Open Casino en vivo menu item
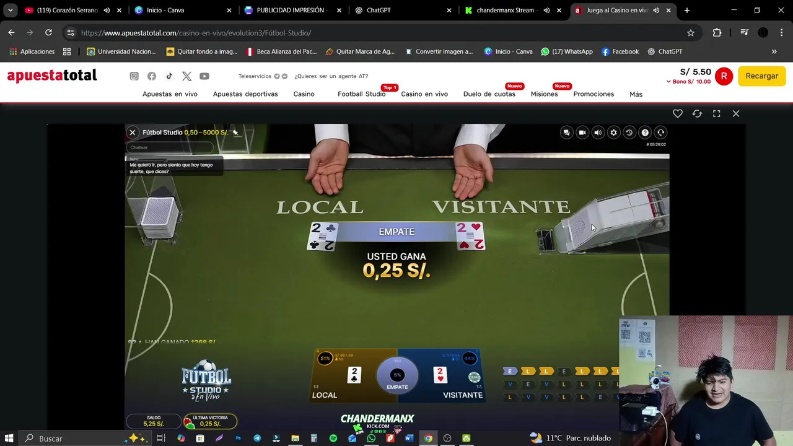The width and height of the screenshot is (793, 446). 424,94
